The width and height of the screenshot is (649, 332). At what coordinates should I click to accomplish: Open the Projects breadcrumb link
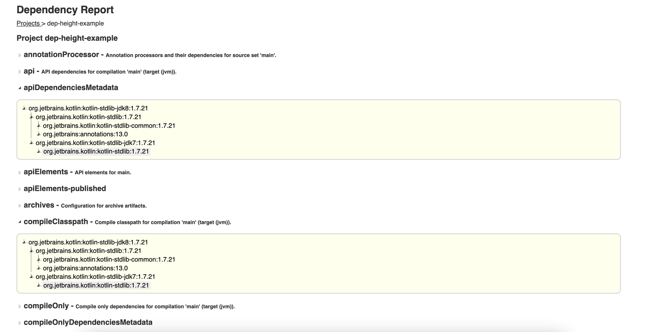pyautogui.click(x=29, y=23)
